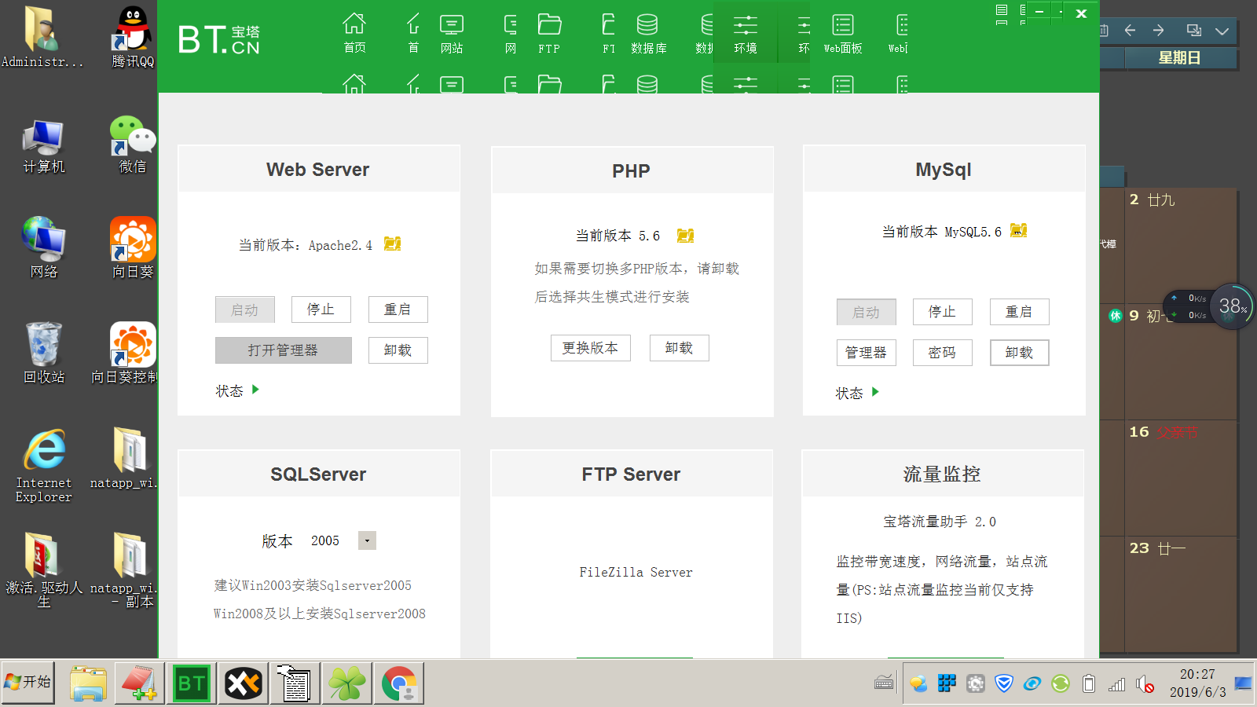Launch 微信 desktop shortcut
The image size is (1257, 707).
pos(133,145)
